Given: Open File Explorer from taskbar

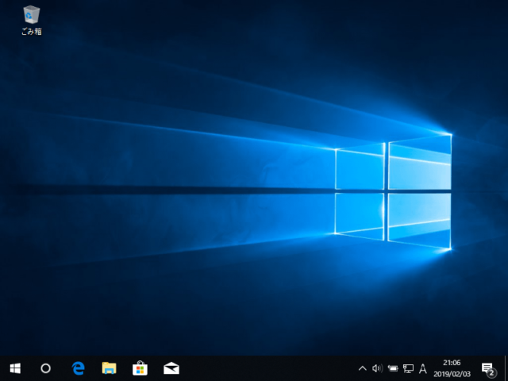Looking at the screenshot, I should [110, 368].
